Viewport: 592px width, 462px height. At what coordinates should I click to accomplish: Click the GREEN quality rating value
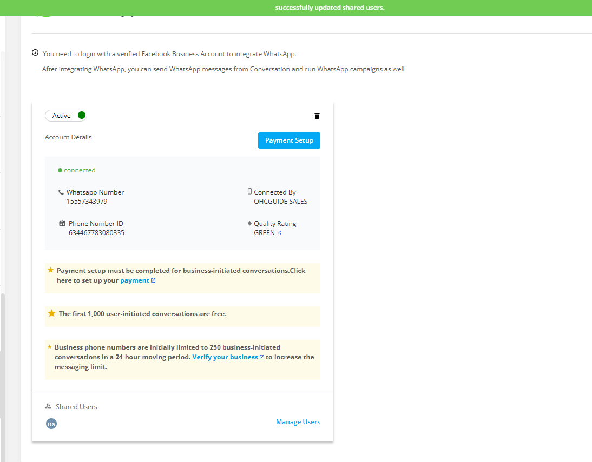tap(264, 233)
